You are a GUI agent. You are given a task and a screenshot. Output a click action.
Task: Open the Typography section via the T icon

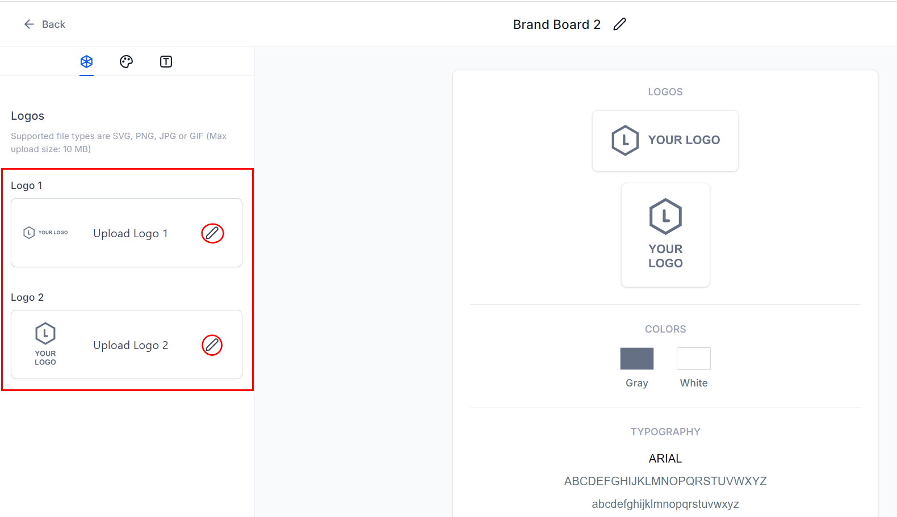(x=166, y=61)
